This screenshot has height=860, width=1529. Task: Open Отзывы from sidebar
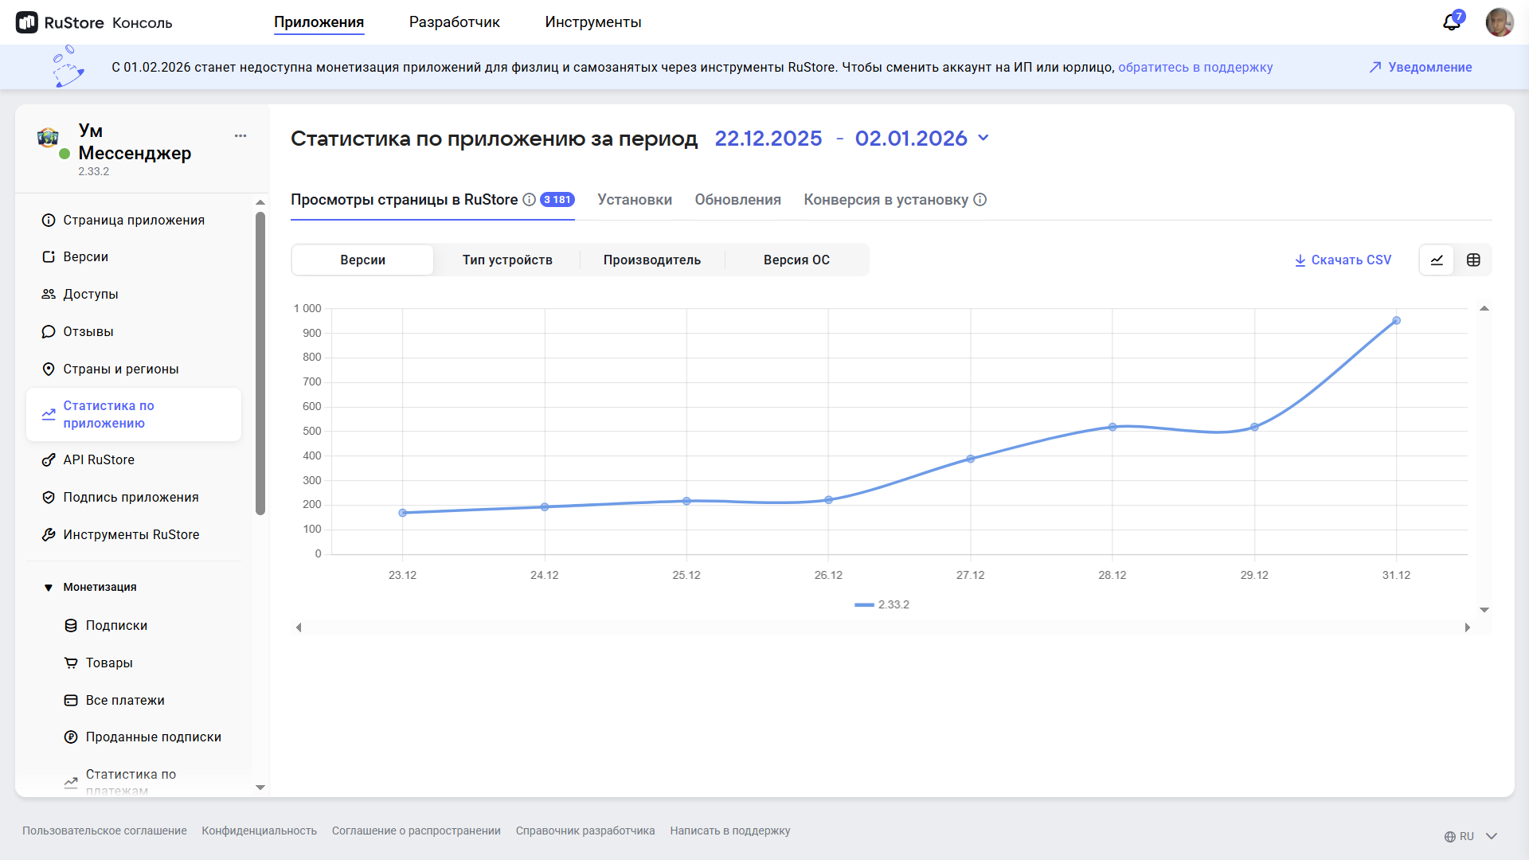88,332
